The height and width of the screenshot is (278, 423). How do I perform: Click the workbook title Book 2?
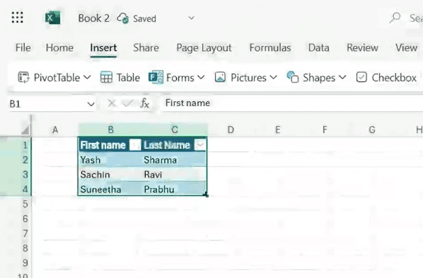(94, 18)
